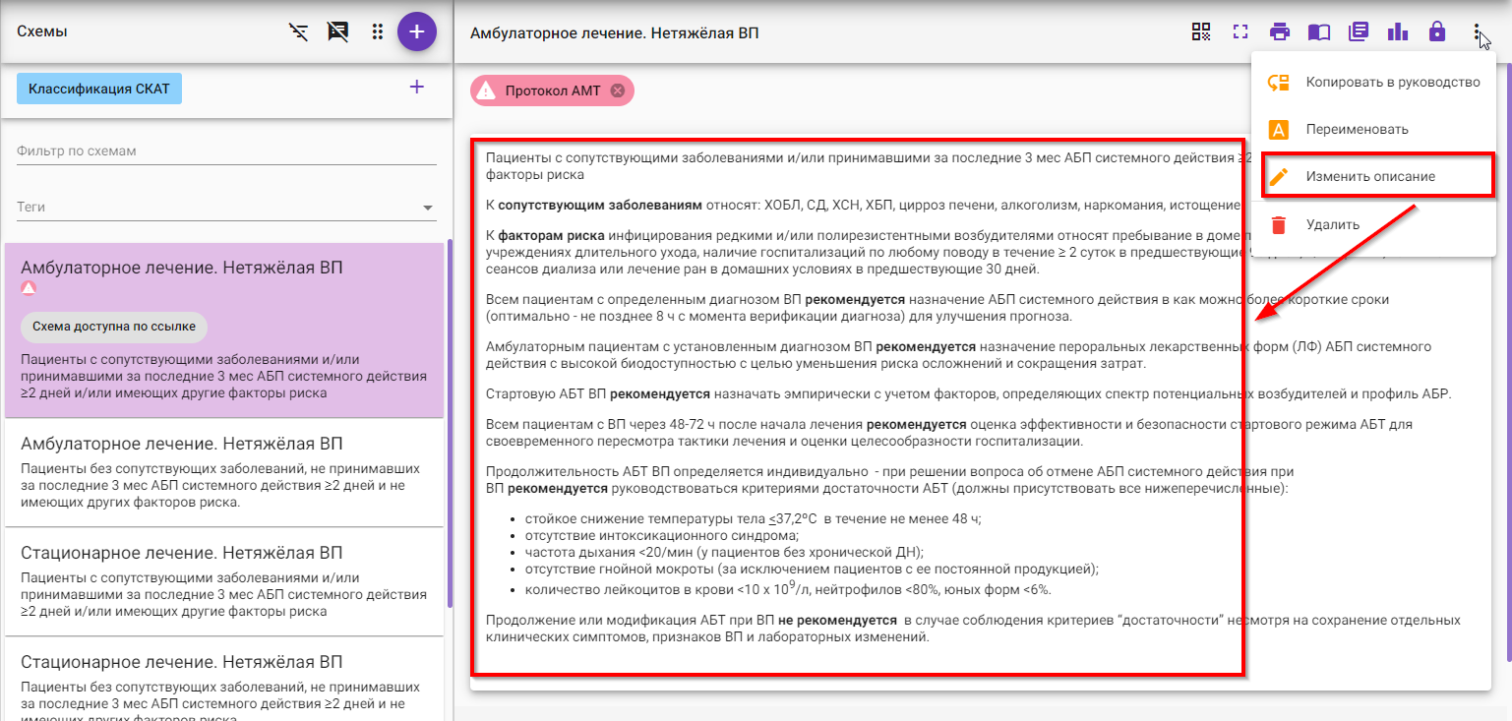Click text отсутствие интоксикационного синдрома
1512x721 pixels.
(661, 536)
